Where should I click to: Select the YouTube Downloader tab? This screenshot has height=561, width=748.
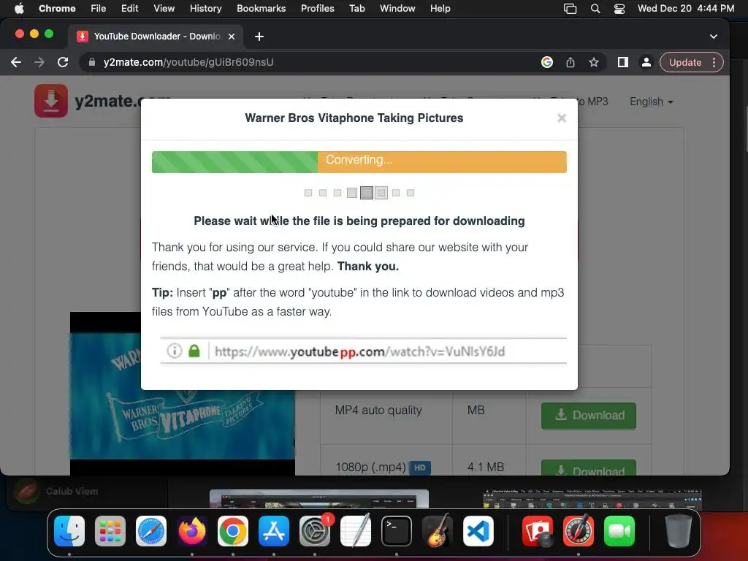(x=156, y=37)
